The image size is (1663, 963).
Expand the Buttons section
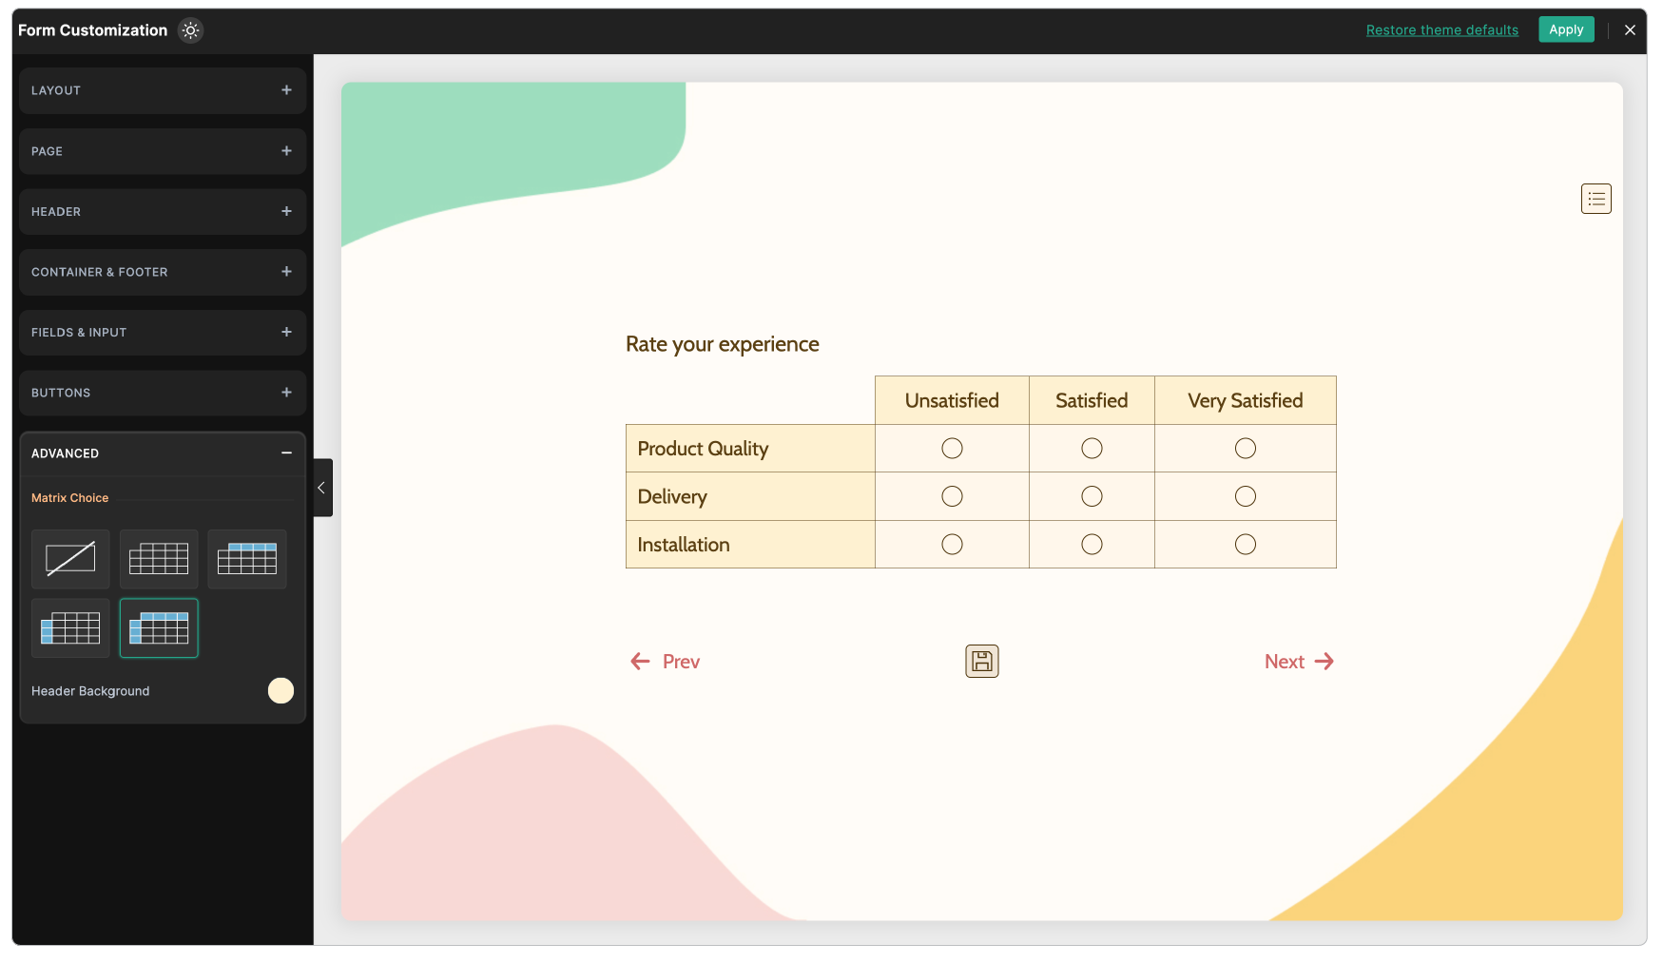click(163, 393)
